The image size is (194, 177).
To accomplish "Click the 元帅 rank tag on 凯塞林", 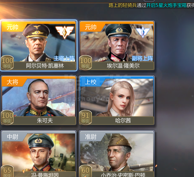I will [x=13, y=27].
